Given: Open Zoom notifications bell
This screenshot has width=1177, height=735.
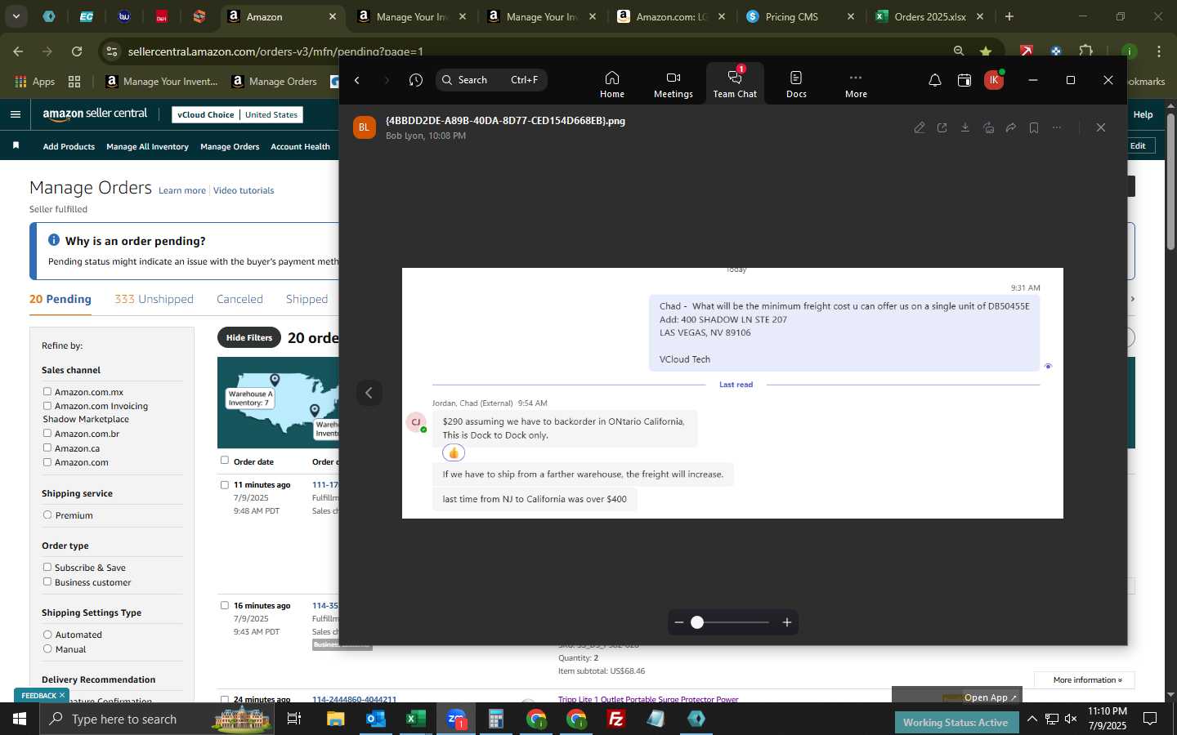Looking at the screenshot, I should pos(934,80).
